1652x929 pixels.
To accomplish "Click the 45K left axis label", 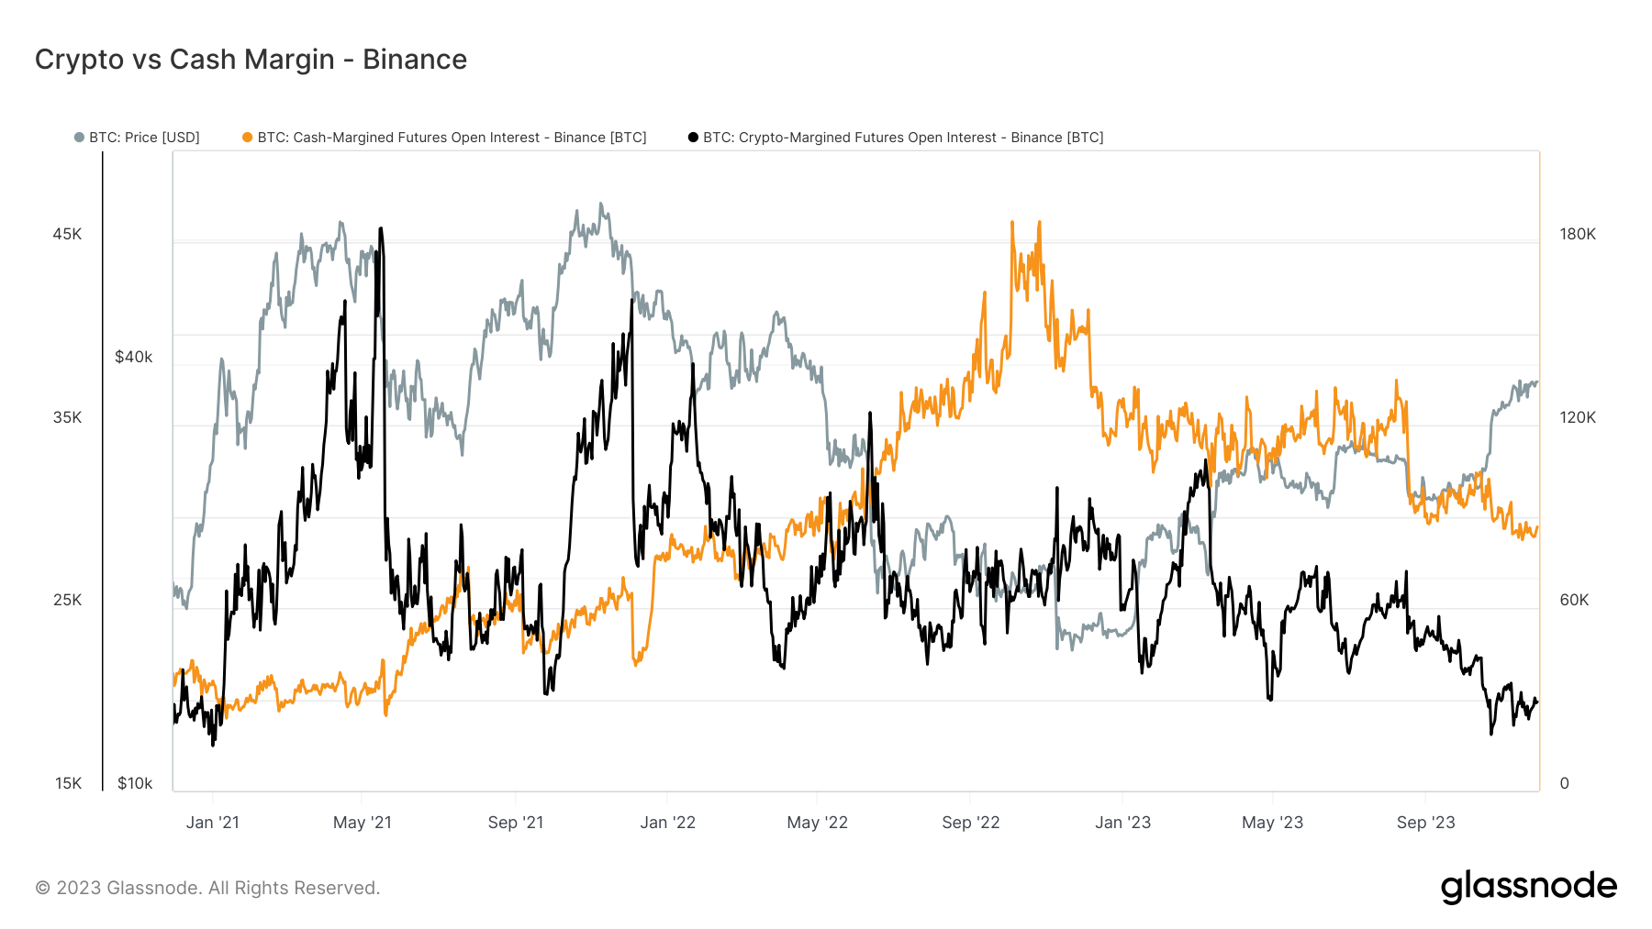I will 67,234.
